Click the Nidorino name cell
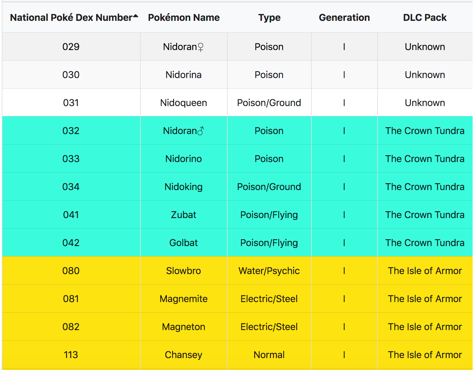This screenshot has width=475, height=370. [x=184, y=159]
